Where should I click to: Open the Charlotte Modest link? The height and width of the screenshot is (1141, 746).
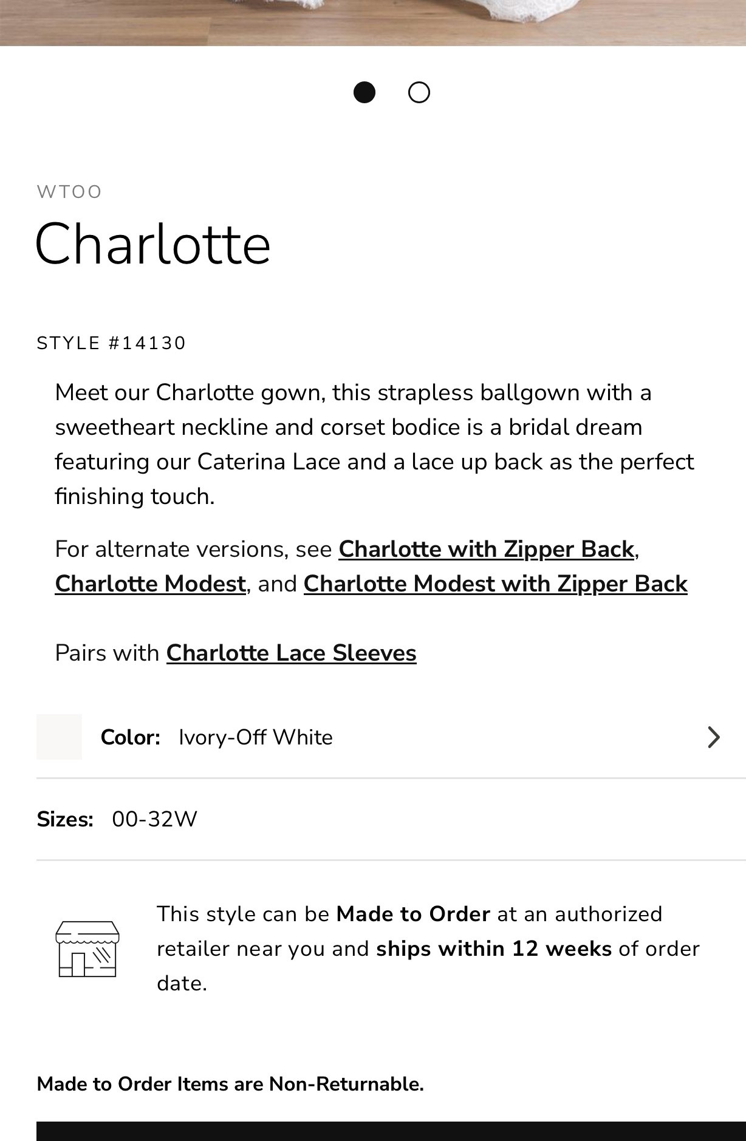[x=150, y=584]
